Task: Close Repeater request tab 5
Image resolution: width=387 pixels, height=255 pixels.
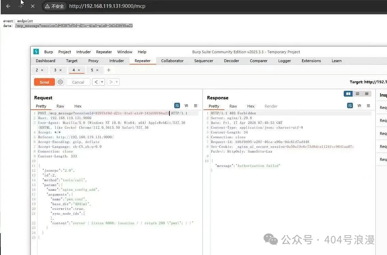Action: click(97, 70)
